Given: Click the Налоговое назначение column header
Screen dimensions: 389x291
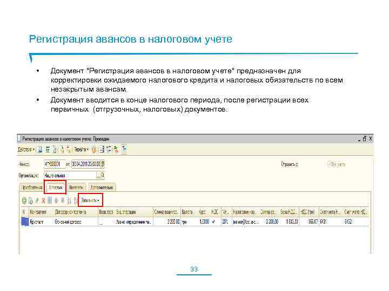Looking at the screenshot, I should pyautogui.click(x=246, y=212).
